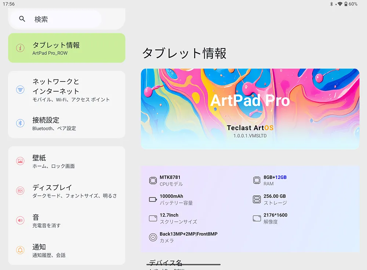The image size is (367, 270).
Task: Click version text 1.0.0.1.VMSLTD
Action: [x=250, y=136]
